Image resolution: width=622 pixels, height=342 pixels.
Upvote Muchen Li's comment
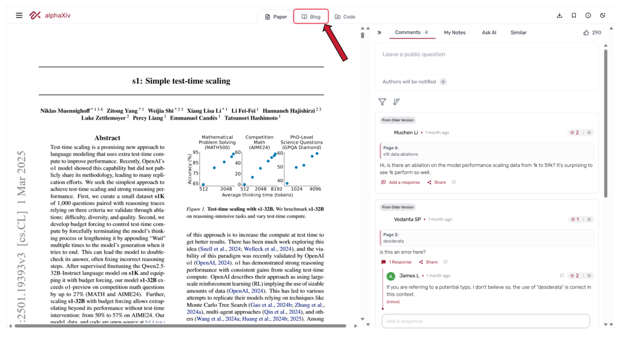click(x=574, y=133)
